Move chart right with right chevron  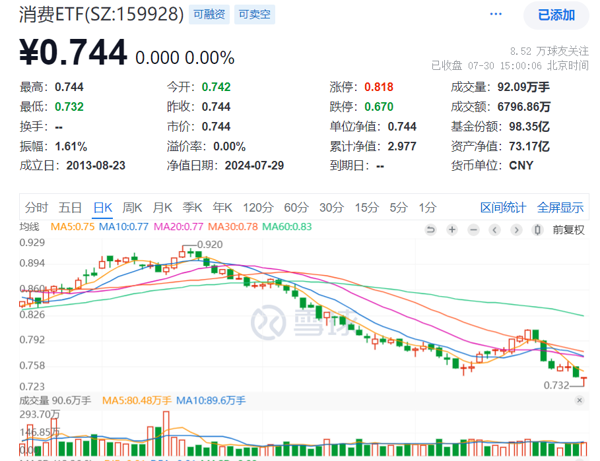pos(516,230)
